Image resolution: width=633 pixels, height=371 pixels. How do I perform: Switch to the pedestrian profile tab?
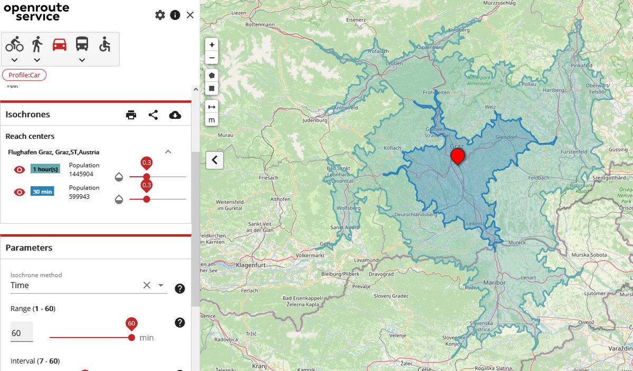click(x=36, y=45)
